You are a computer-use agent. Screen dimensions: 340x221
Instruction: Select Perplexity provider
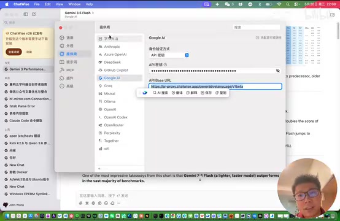tap(120, 133)
